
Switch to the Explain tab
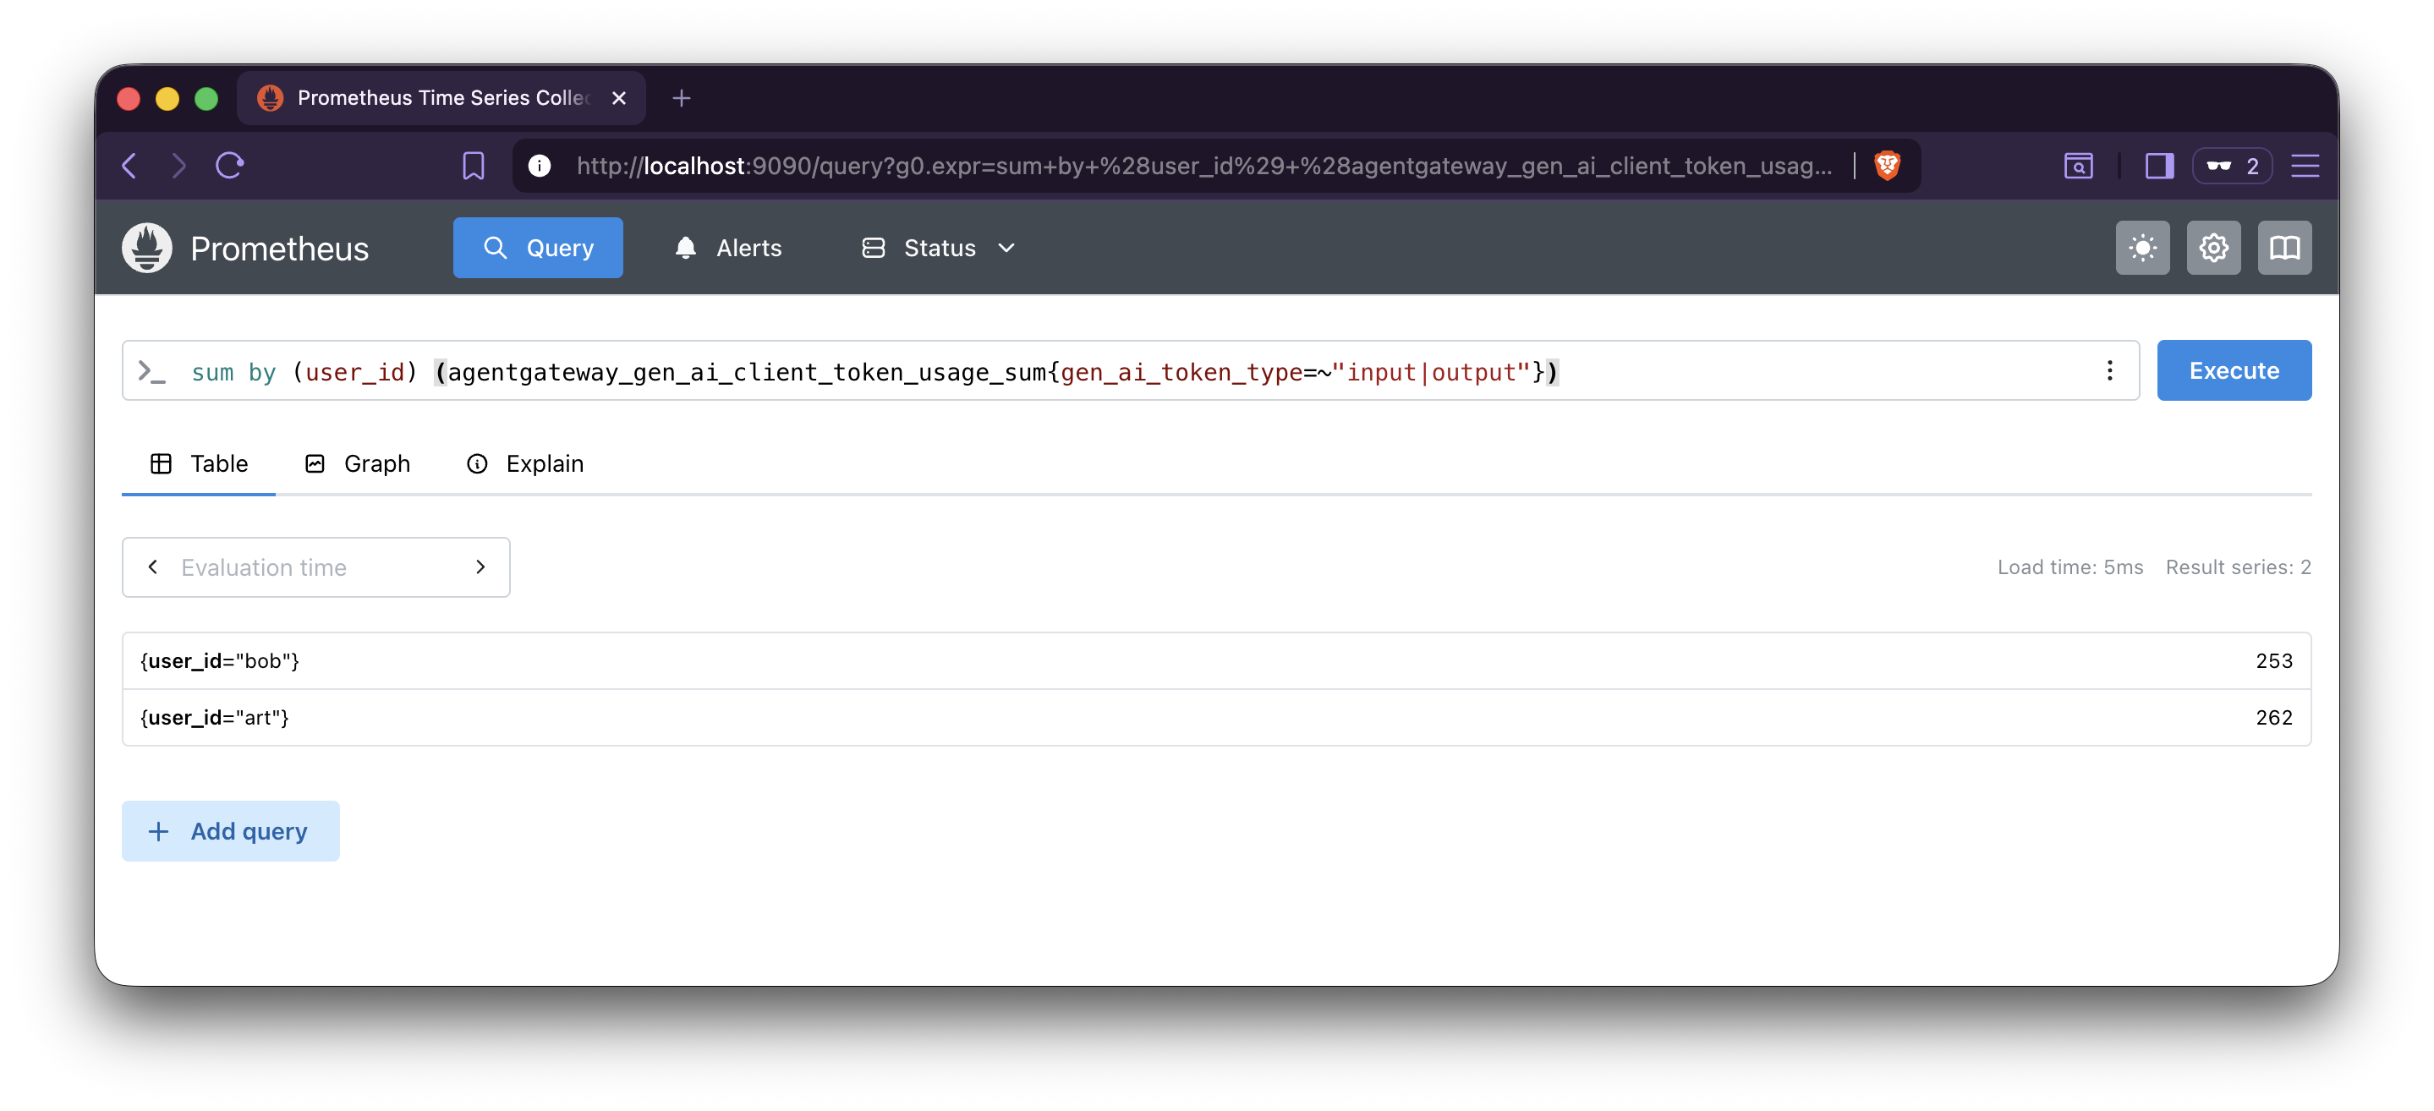pyautogui.click(x=525, y=464)
